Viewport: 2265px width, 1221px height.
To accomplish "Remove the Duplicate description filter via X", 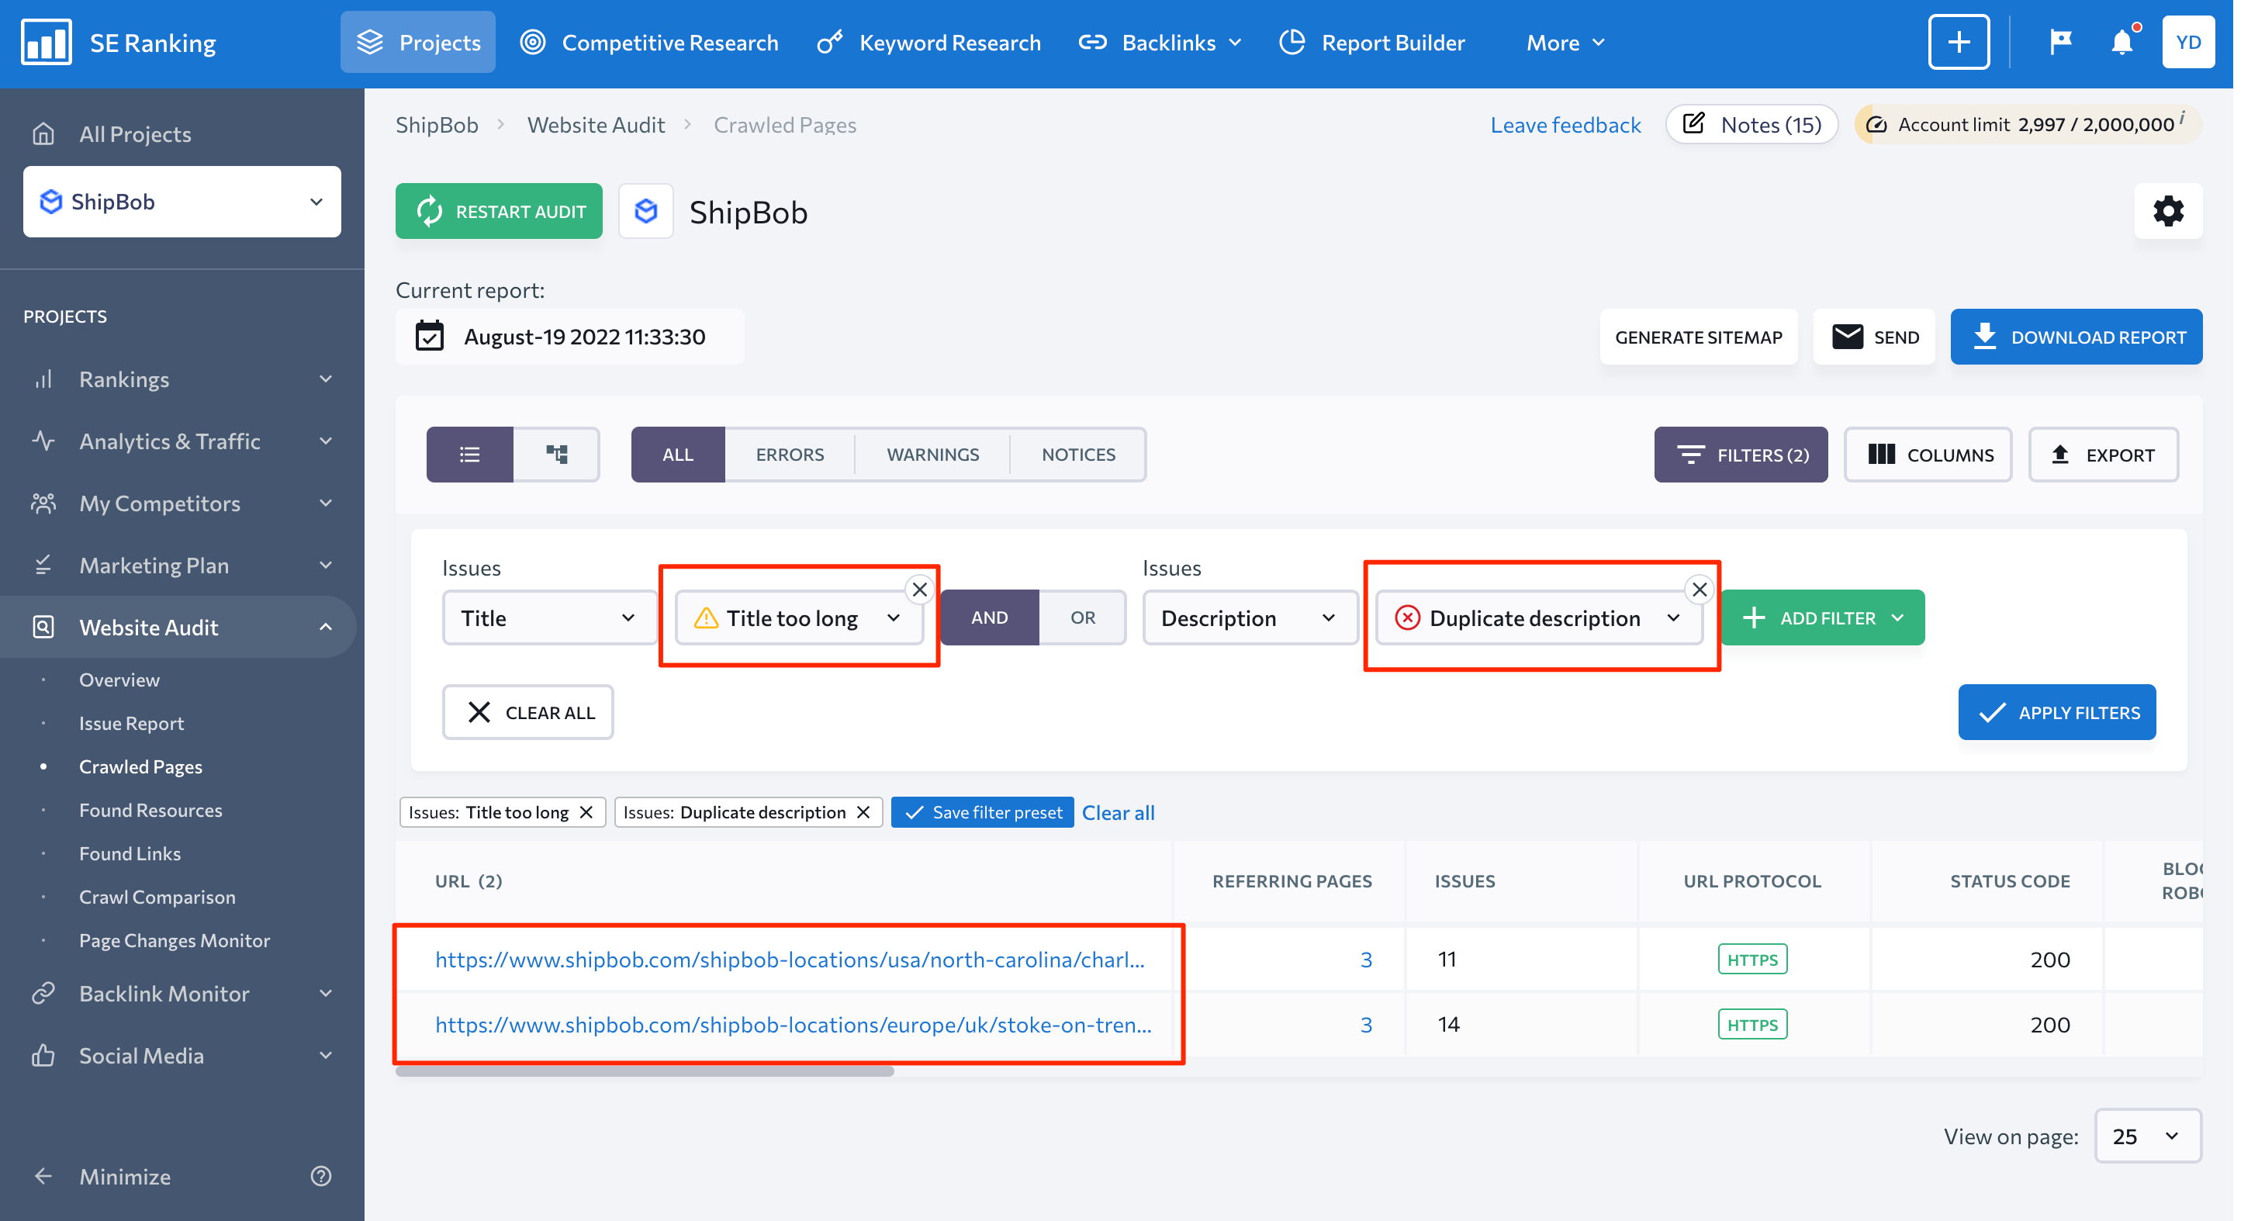I will pos(1699,590).
